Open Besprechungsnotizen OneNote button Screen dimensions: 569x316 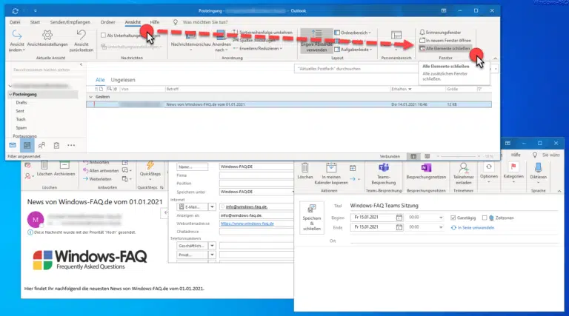426,172
